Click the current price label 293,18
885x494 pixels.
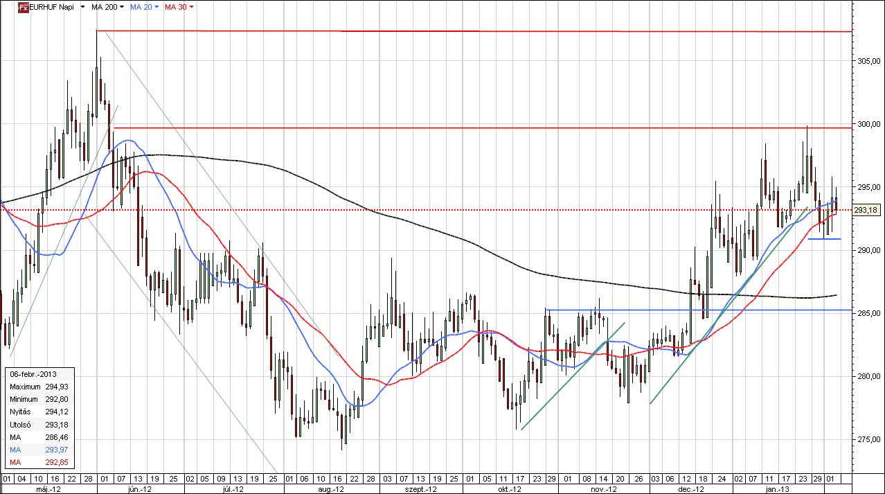point(867,210)
